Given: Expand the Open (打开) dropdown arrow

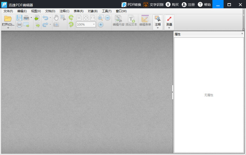Looking at the screenshot, I should (8, 28).
